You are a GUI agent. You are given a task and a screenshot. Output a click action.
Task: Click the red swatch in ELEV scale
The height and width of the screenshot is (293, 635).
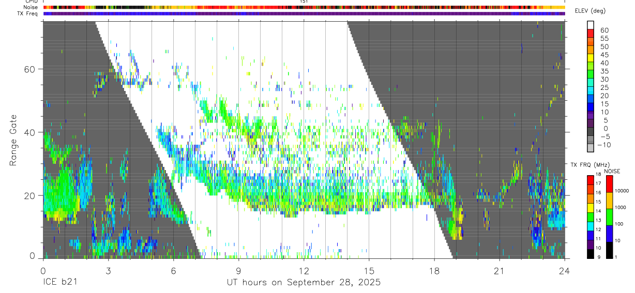[x=591, y=34]
